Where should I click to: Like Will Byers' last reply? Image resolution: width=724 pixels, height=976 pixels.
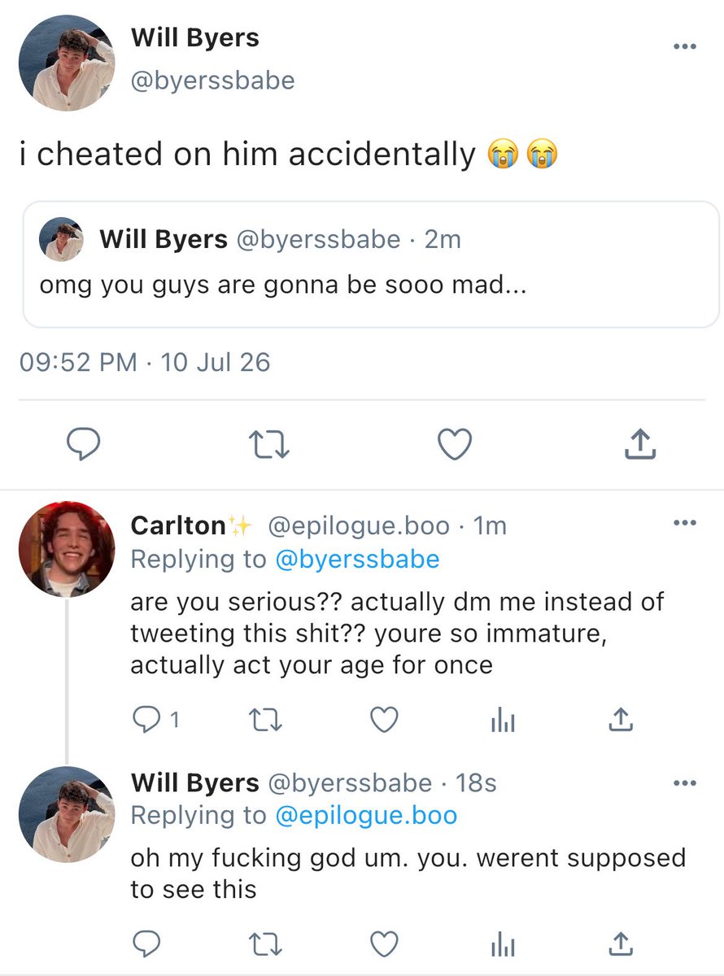pos(384,943)
